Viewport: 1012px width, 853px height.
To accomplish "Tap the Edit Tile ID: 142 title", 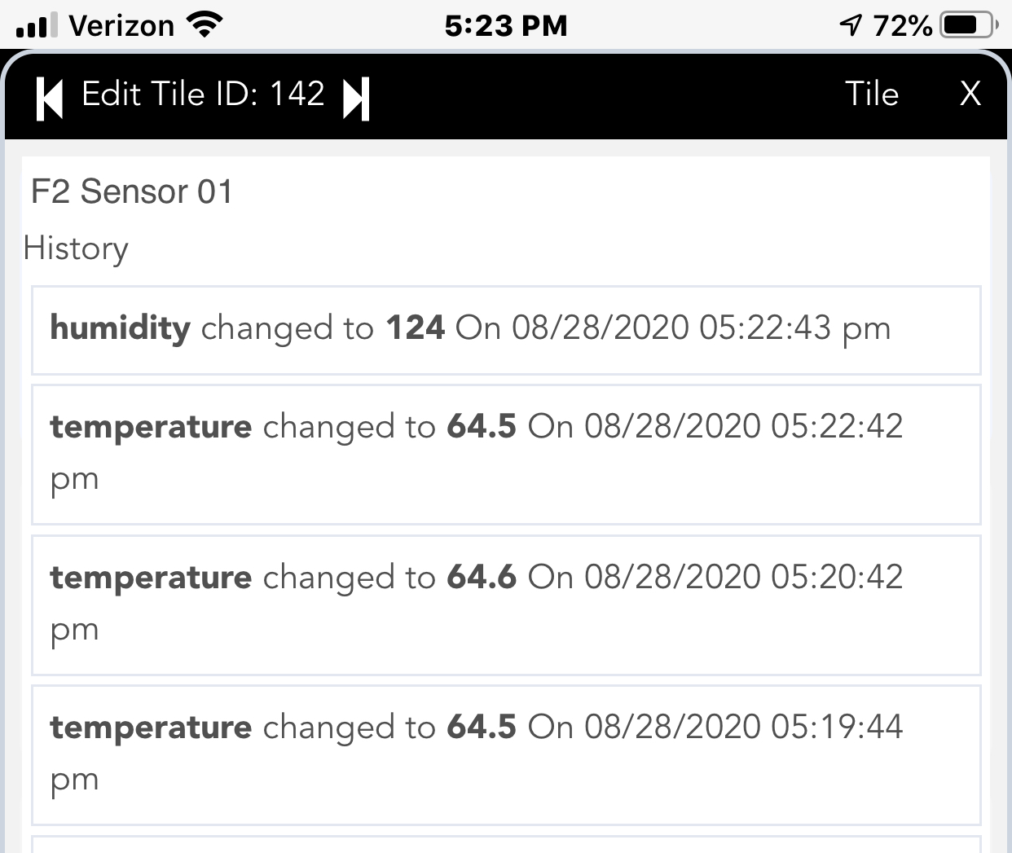I will pos(203,94).
